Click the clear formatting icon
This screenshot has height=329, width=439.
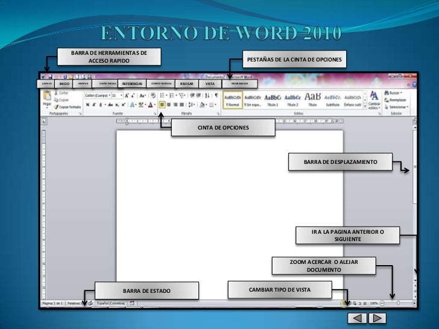pos(153,96)
